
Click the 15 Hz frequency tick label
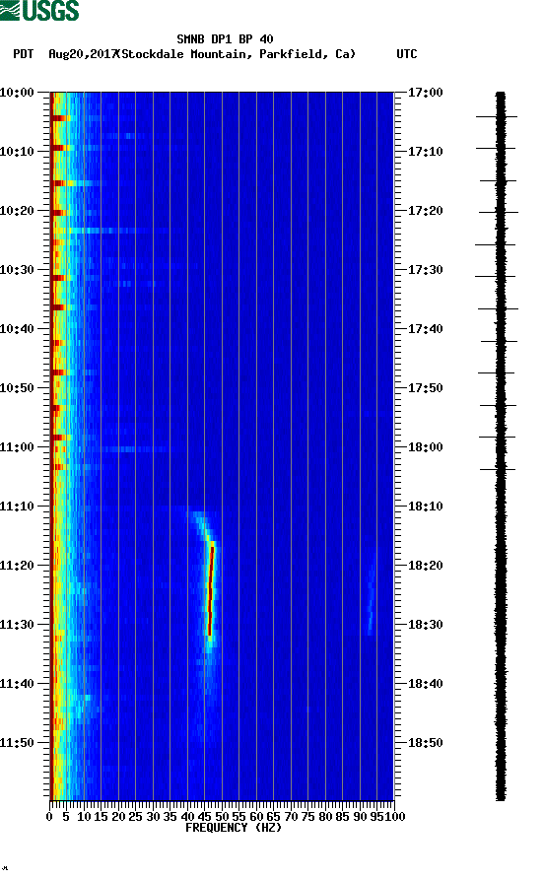(x=101, y=817)
